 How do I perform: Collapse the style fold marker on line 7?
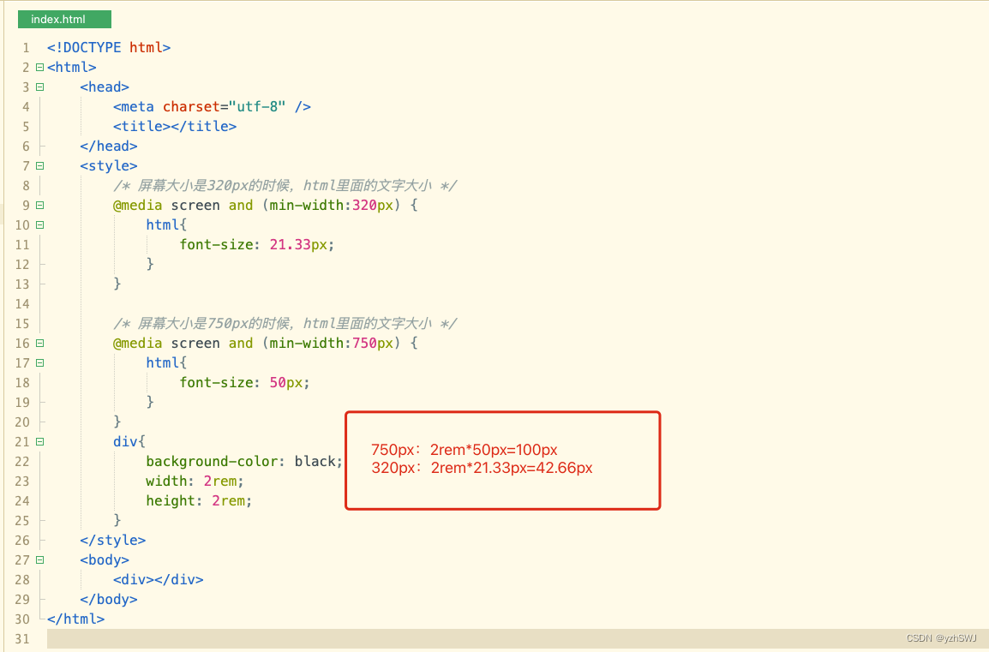(x=39, y=166)
